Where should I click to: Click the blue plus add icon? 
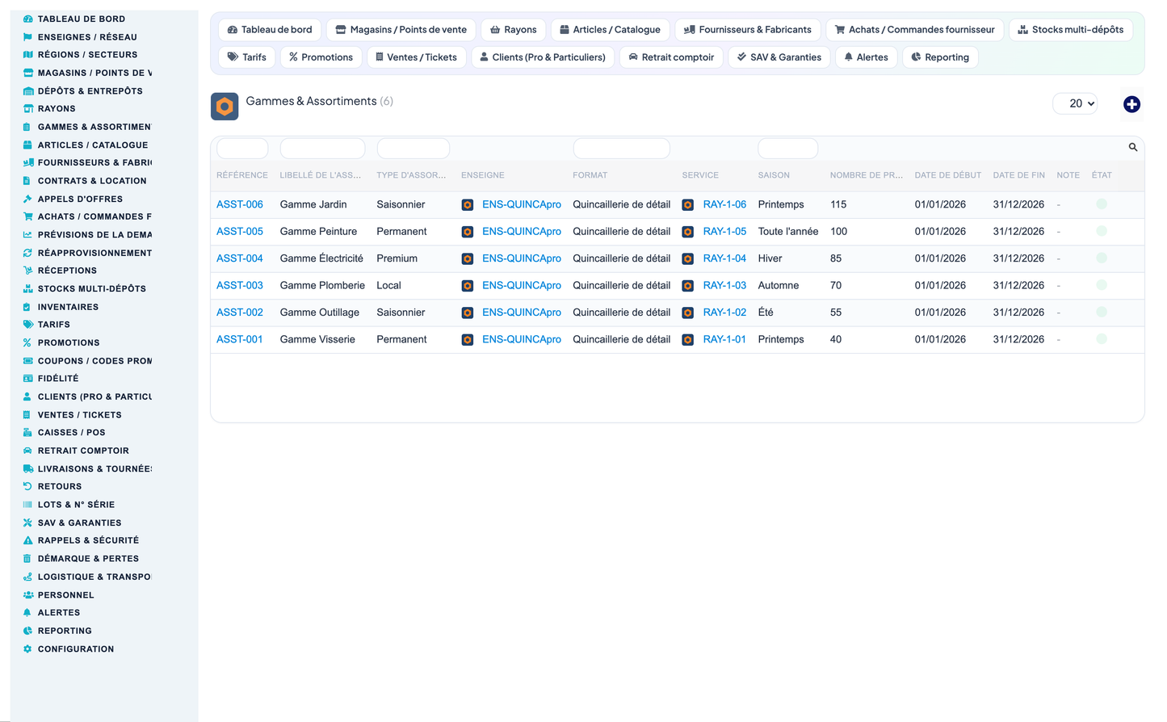coord(1131,104)
